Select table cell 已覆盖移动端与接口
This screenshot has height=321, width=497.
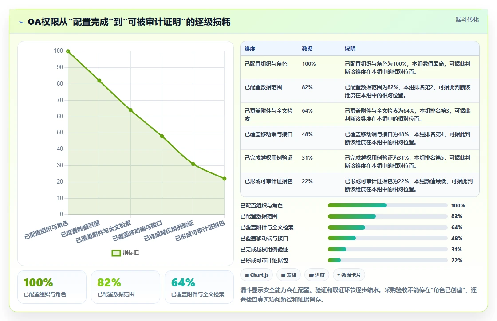point(269,134)
